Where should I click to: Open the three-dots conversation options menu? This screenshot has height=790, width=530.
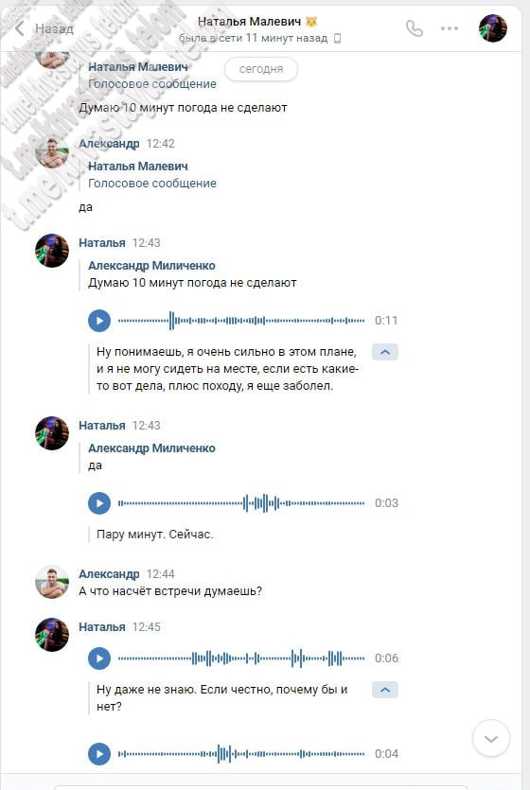click(x=450, y=28)
